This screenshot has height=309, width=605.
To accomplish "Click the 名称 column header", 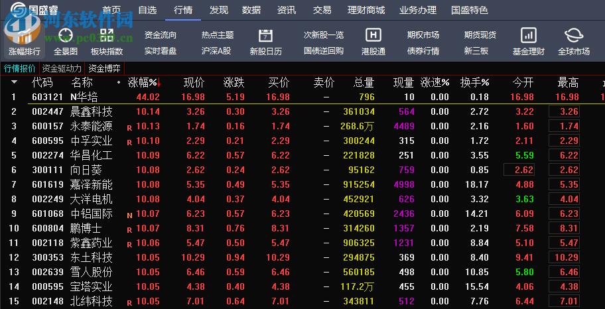I will [x=82, y=82].
